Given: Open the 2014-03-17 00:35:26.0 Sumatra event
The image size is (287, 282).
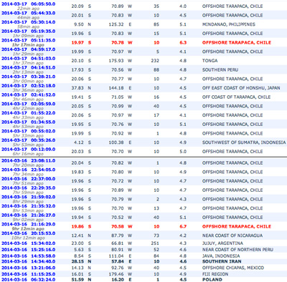Looking at the screenshot, I should 29,140.
